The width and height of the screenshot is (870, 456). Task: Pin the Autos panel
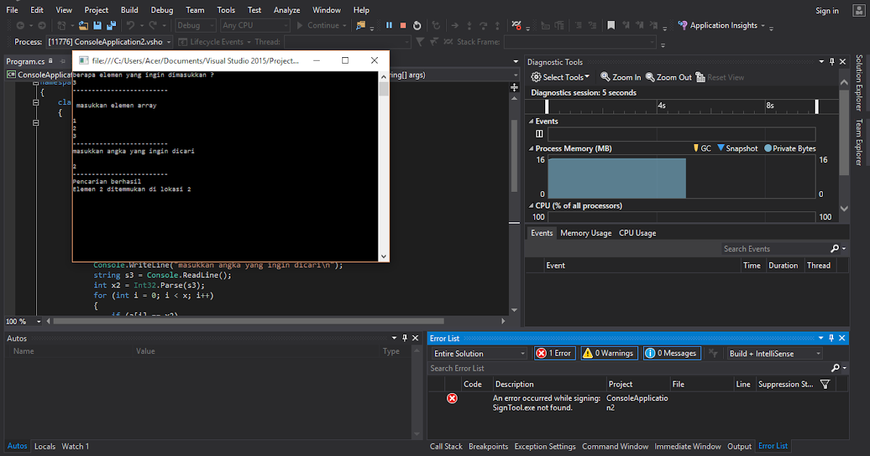click(x=405, y=338)
